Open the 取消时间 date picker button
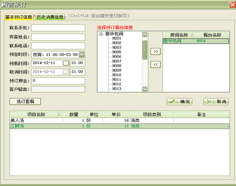Screen dimensions: 236x186 66,72
